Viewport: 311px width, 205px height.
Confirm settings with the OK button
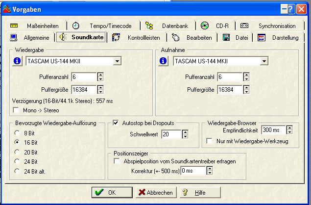112,192
